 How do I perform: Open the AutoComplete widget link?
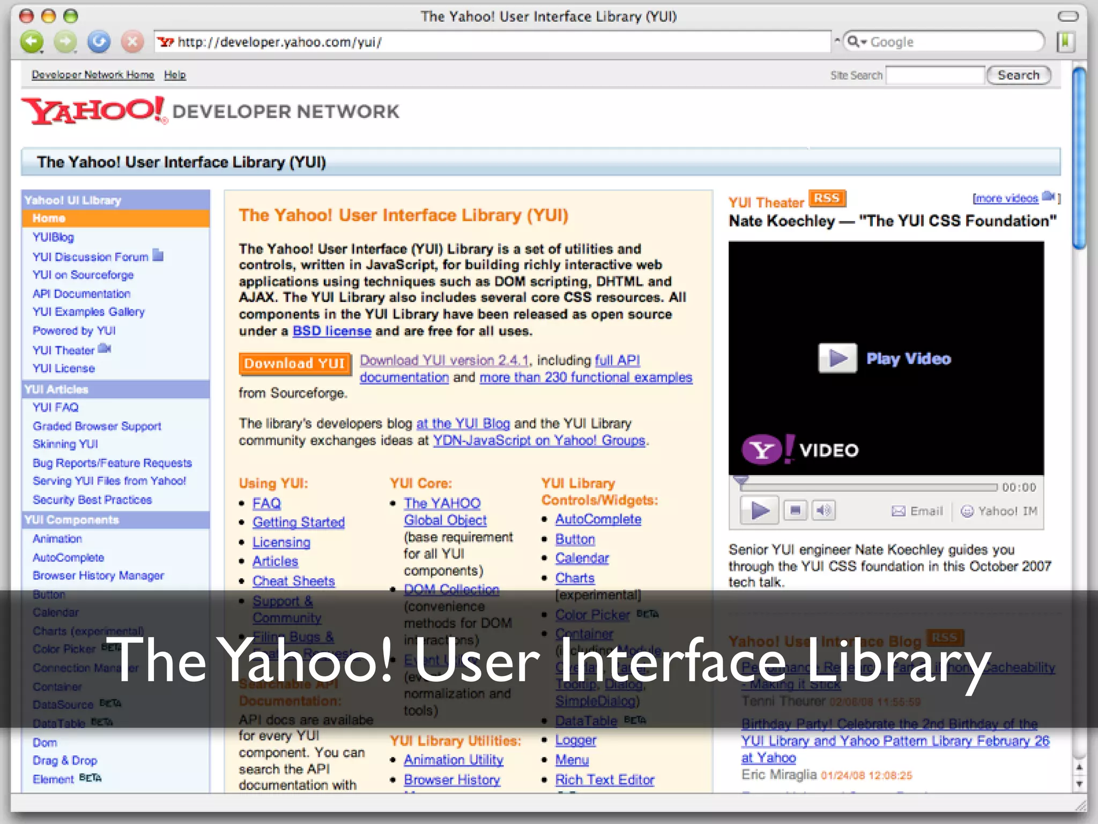pos(598,519)
